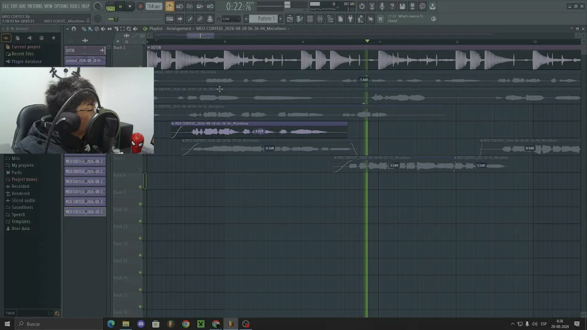This screenshot has height=330, width=587.
Task: Open the playlist magnet snap menu
Action: (x=74, y=28)
